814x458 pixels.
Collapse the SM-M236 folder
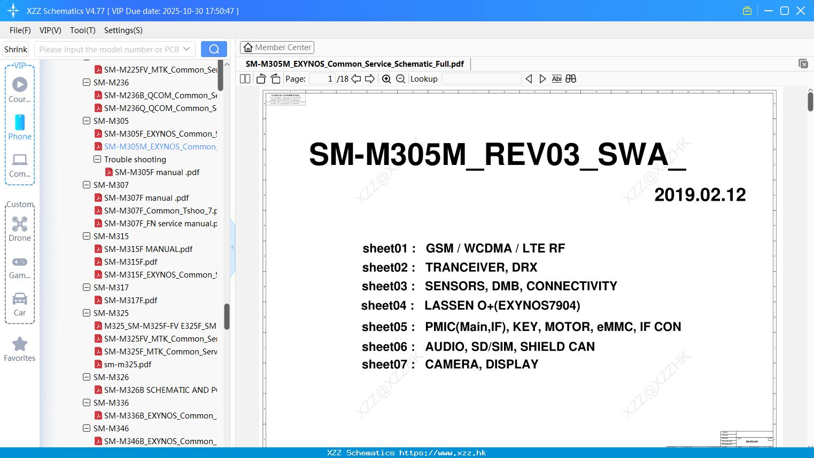point(87,82)
